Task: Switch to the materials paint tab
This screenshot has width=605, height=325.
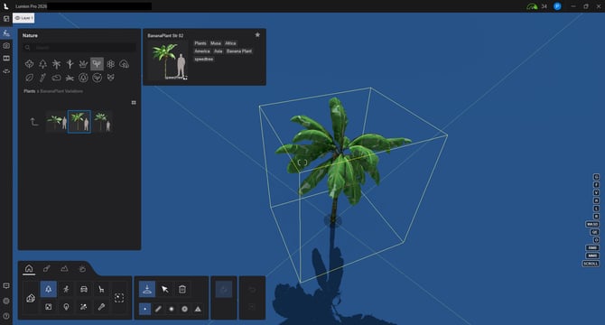Action: (47, 268)
